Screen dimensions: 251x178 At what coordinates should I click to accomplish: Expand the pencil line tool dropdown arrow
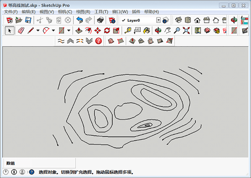tap(38, 30)
